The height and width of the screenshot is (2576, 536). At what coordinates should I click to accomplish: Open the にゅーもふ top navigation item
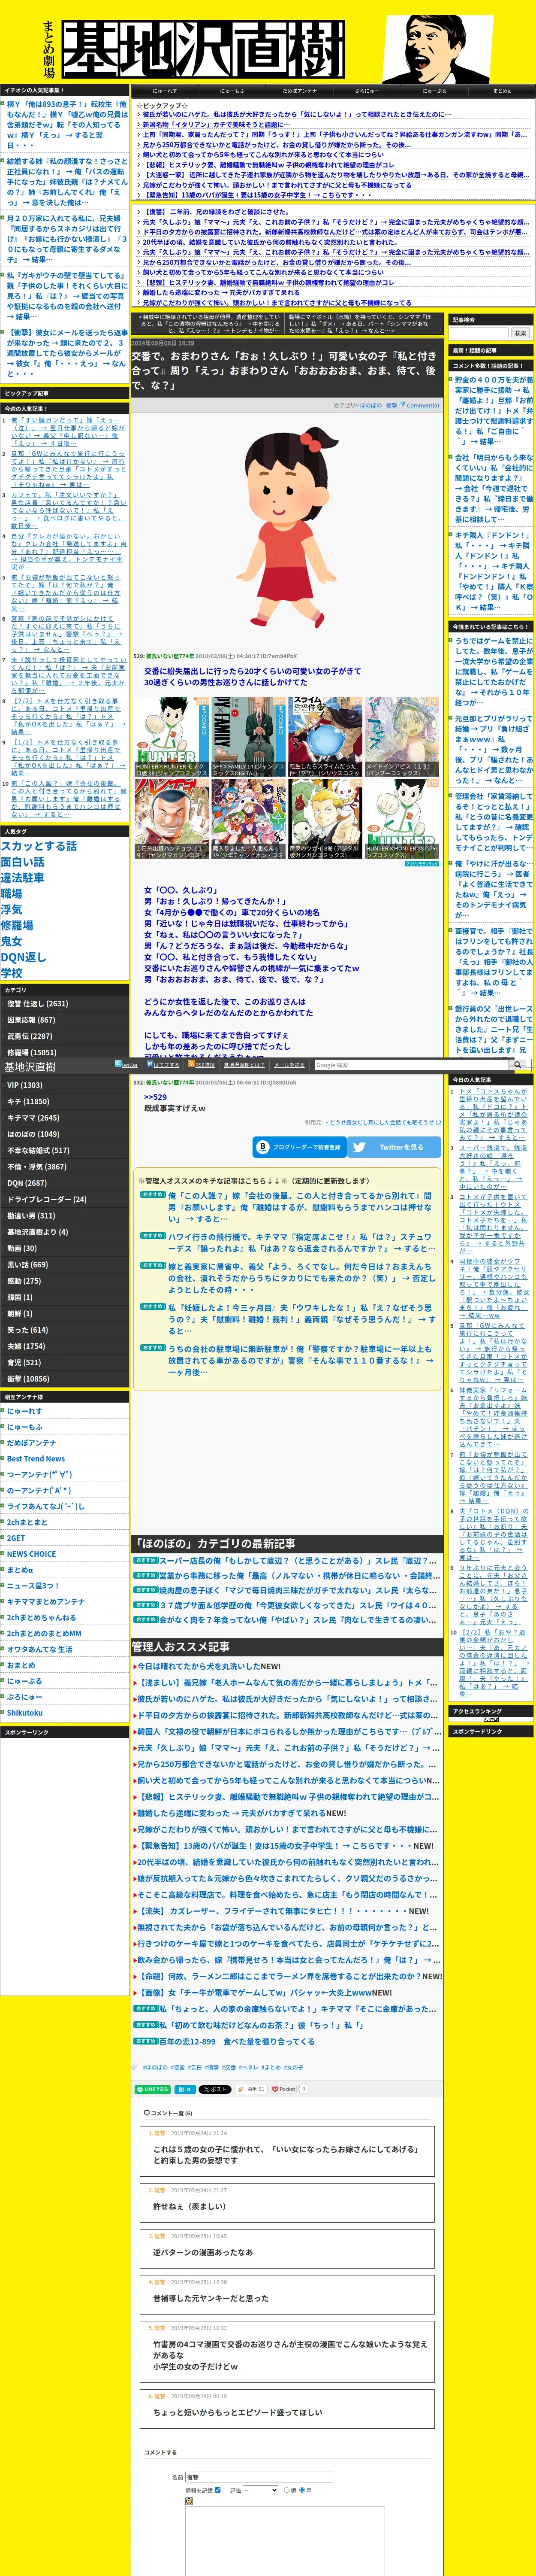232,91
